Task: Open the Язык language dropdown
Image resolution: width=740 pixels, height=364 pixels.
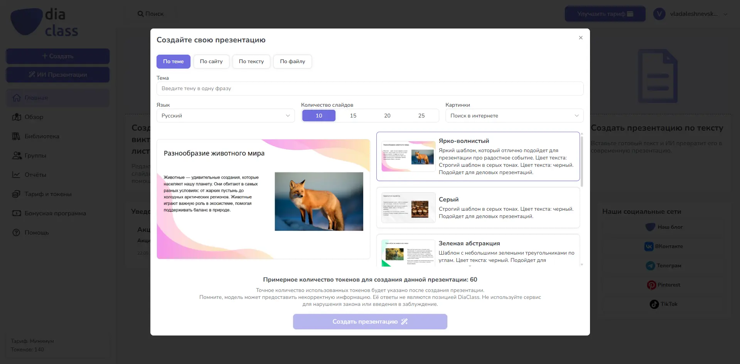Action: [x=226, y=116]
